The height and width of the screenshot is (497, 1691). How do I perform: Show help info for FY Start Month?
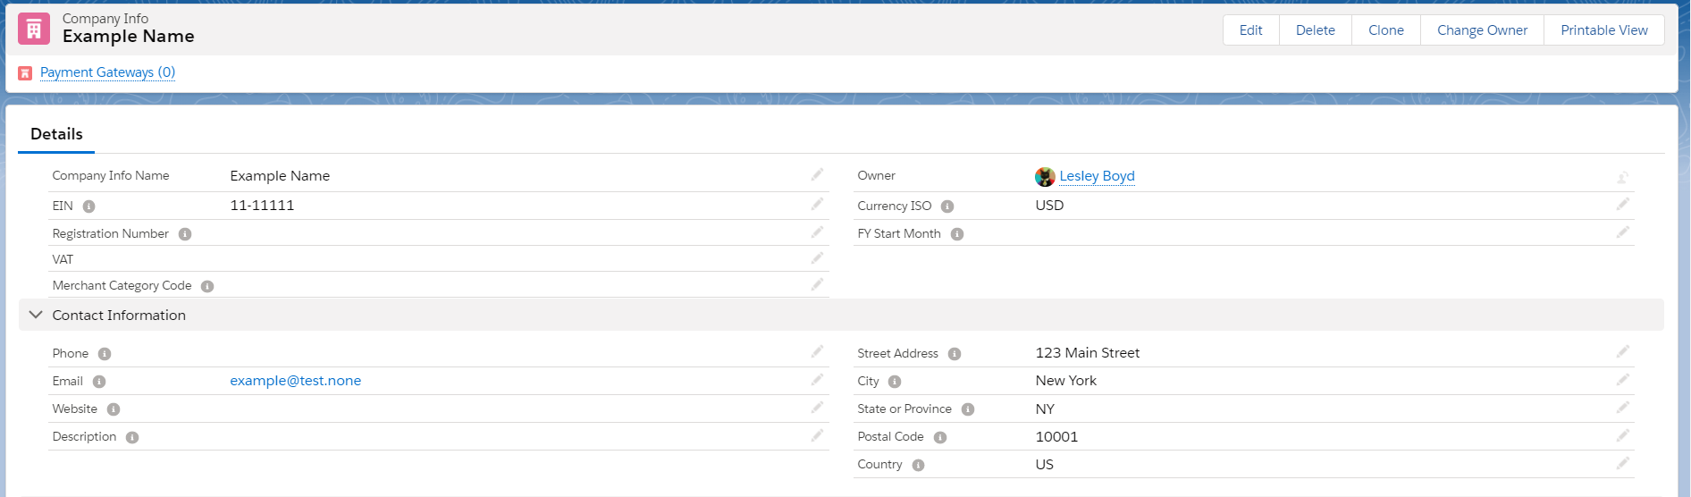click(957, 234)
